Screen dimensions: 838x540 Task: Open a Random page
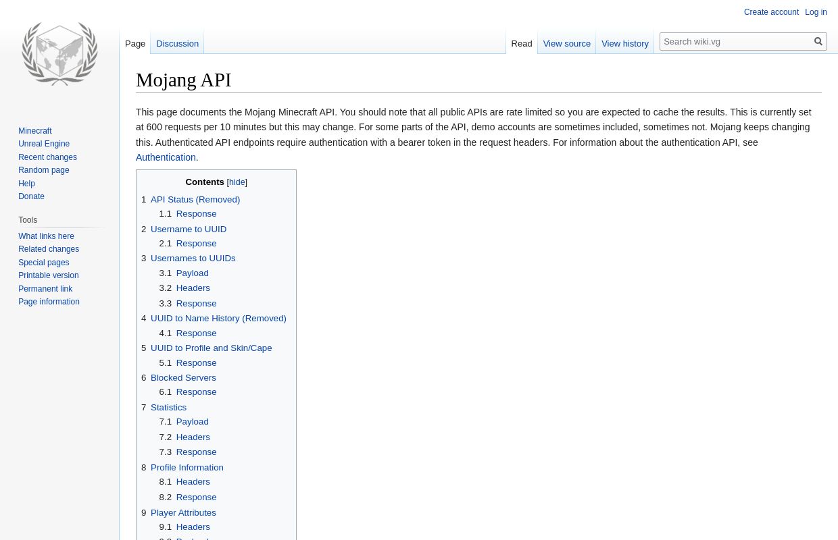click(44, 170)
